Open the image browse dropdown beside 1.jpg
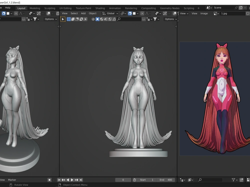250x187 pixels. (x=216, y=13)
